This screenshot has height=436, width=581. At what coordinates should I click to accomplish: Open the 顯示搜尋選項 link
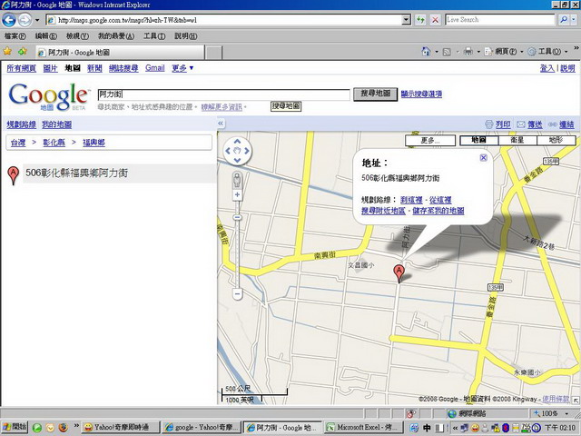[x=421, y=94]
